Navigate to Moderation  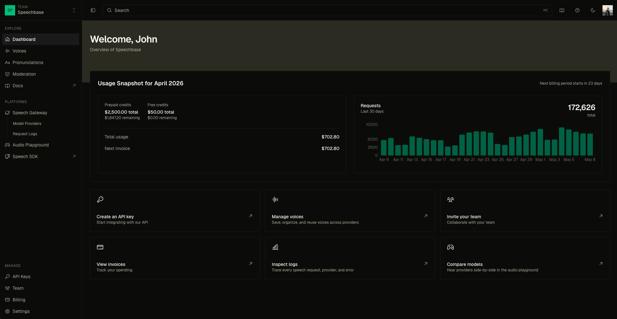41,74
